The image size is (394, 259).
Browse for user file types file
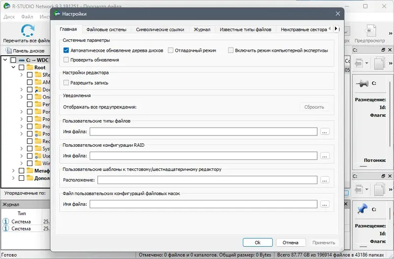tap(325, 131)
